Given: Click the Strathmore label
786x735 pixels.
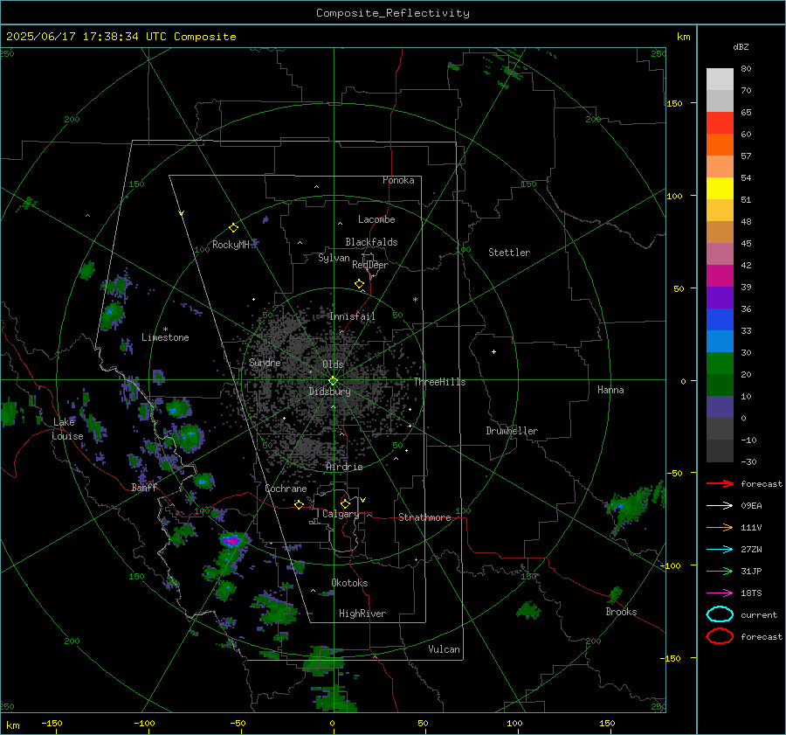Looking at the screenshot, I should [424, 517].
